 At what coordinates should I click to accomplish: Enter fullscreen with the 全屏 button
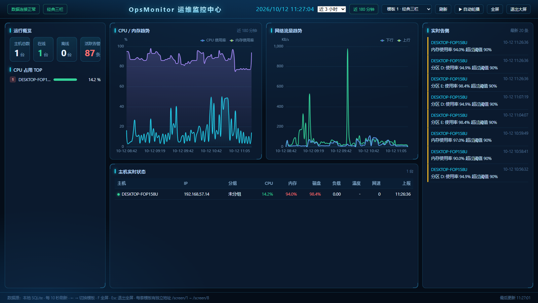pyautogui.click(x=495, y=9)
